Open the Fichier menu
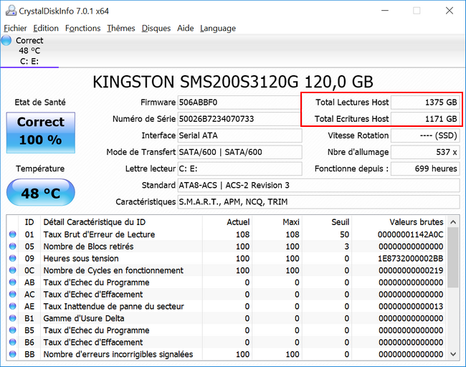The image size is (466, 367). click(15, 28)
